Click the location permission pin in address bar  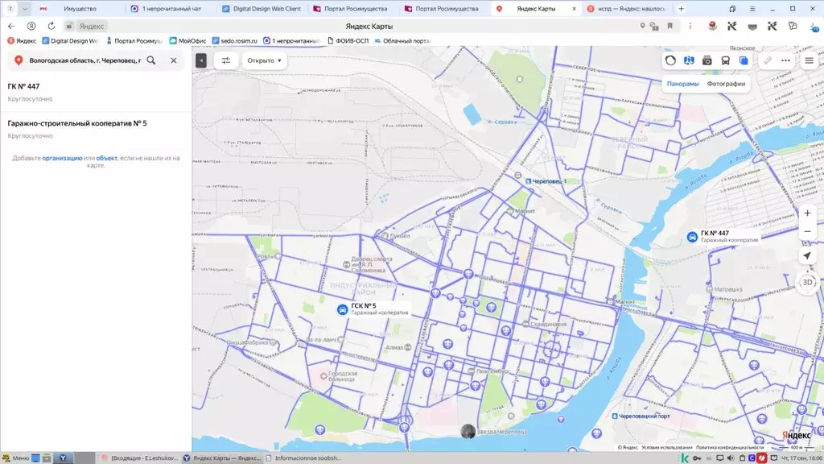point(642,26)
